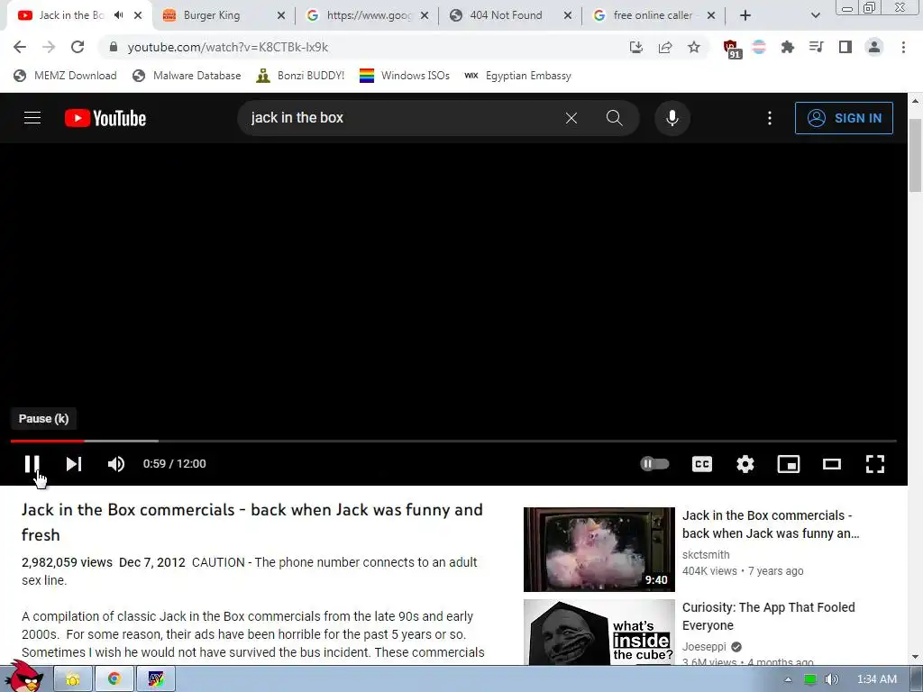Skip to next video
This screenshot has width=923, height=692.
[74, 464]
